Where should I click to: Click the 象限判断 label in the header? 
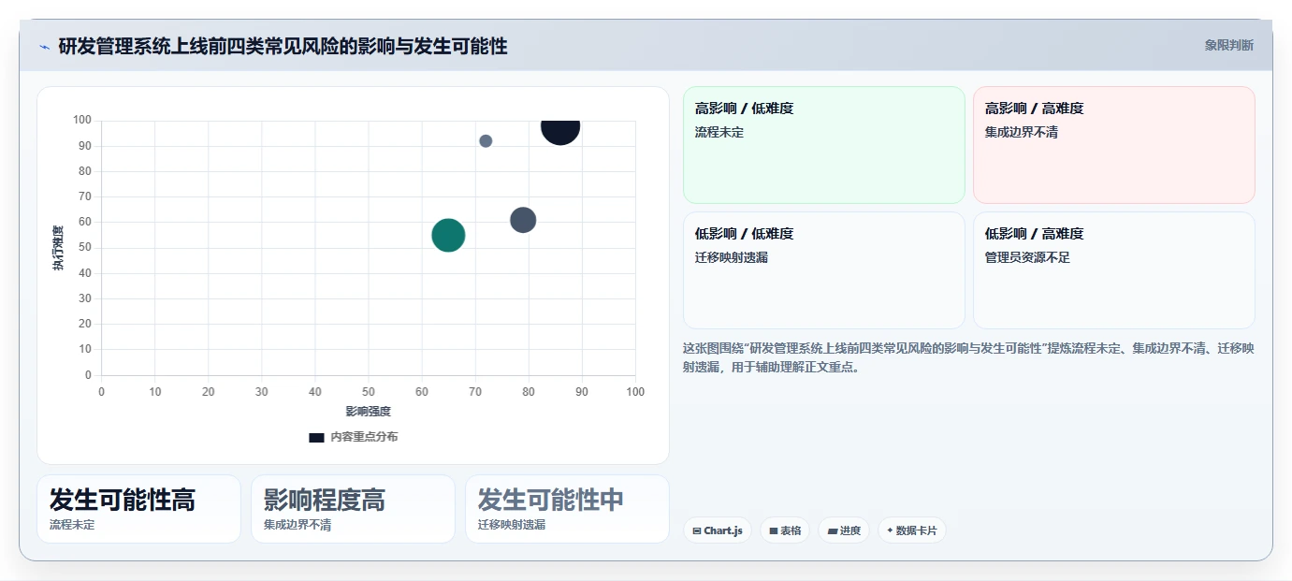click(1228, 45)
